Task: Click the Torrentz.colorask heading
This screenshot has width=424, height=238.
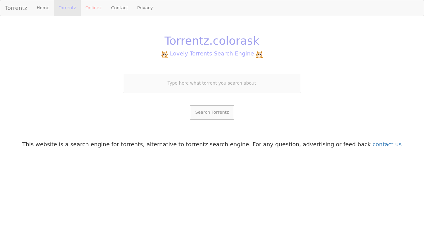Action: point(212,41)
